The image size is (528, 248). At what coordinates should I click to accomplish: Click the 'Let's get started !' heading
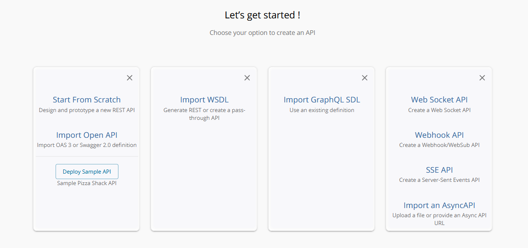click(x=262, y=15)
